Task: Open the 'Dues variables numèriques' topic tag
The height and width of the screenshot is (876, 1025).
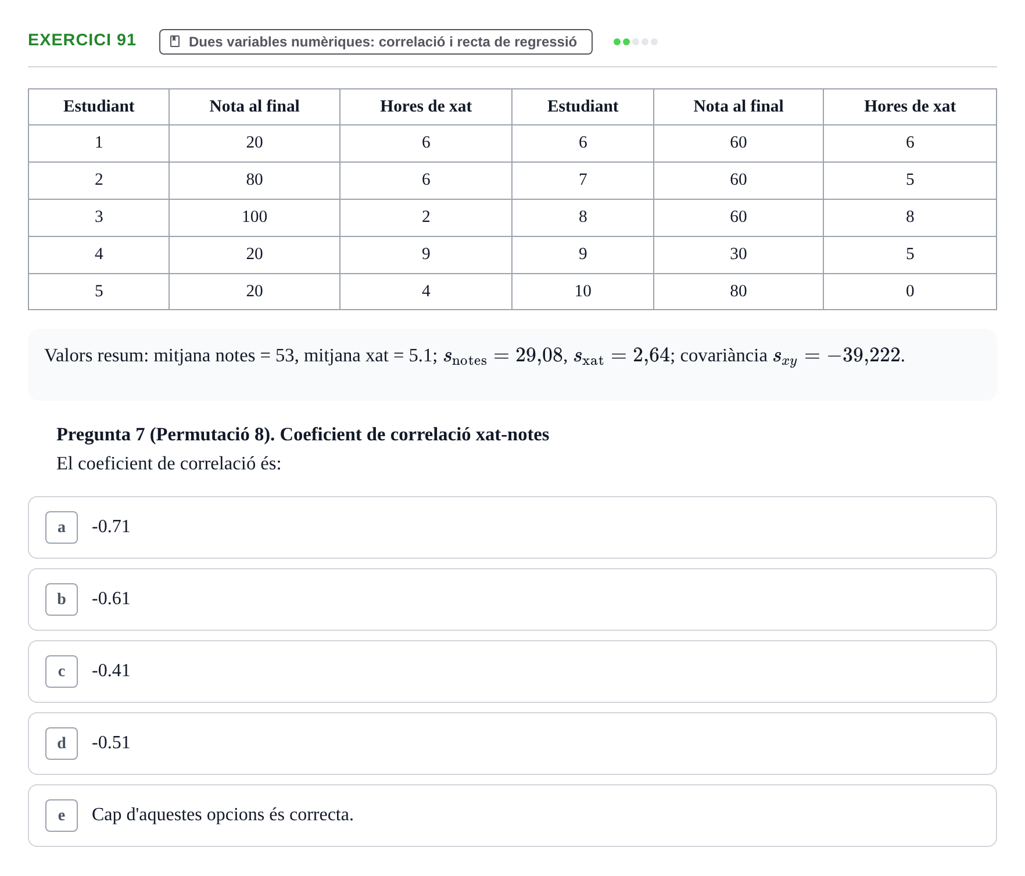Action: tap(376, 42)
